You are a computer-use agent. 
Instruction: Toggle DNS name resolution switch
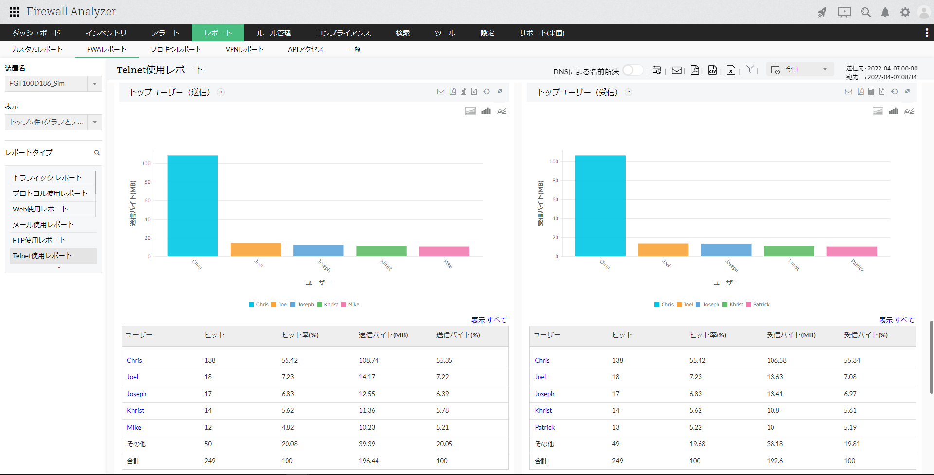632,70
